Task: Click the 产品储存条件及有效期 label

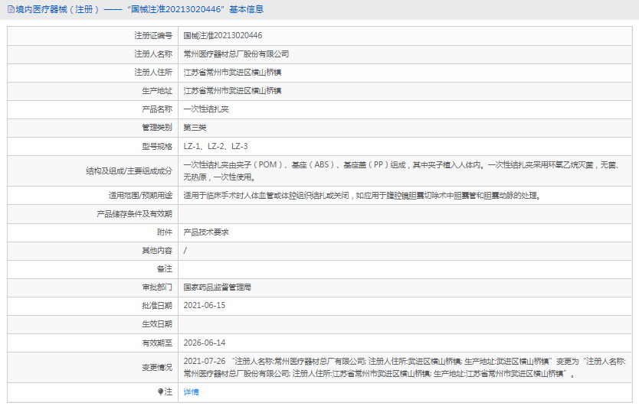Action: (x=135, y=214)
